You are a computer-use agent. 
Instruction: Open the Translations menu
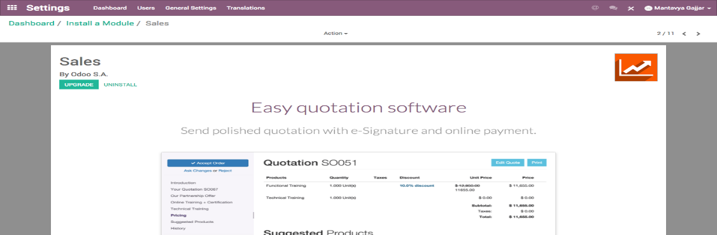[246, 8]
